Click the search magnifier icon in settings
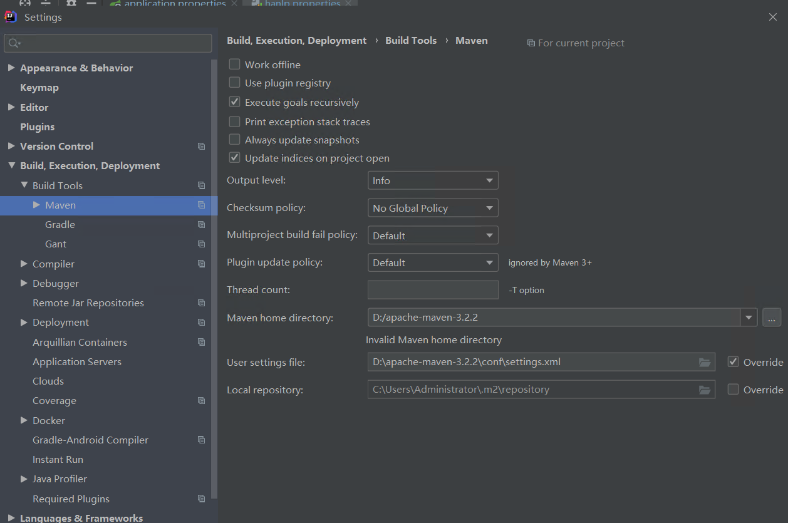 14,43
